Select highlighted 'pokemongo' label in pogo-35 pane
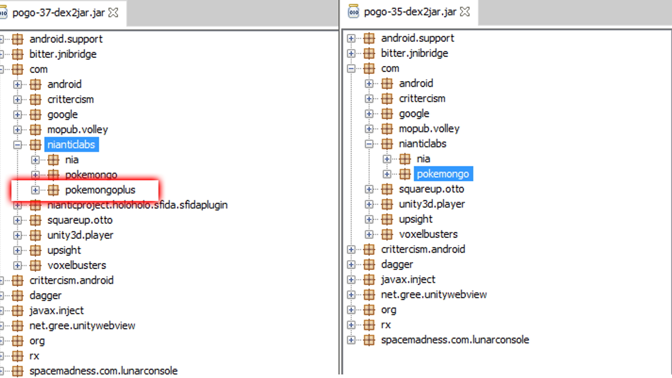Viewport: 672px width, 378px height. tap(443, 174)
